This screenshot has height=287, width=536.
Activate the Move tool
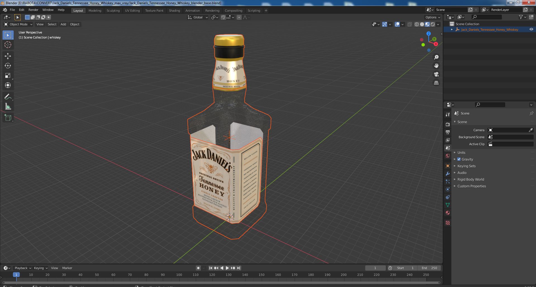pos(8,56)
